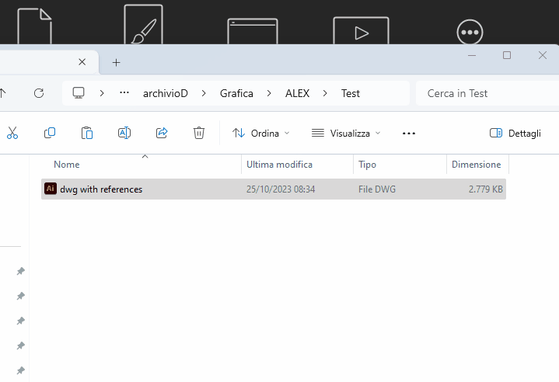This screenshot has width=559, height=382.
Task: Click the Refresh icon near address bar
Action: [39, 93]
